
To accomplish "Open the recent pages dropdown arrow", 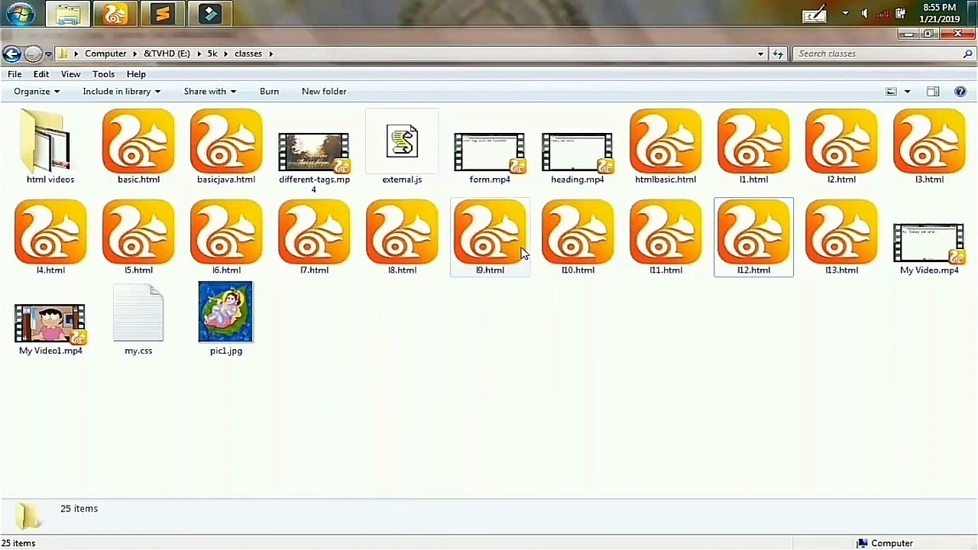I will [x=48, y=53].
